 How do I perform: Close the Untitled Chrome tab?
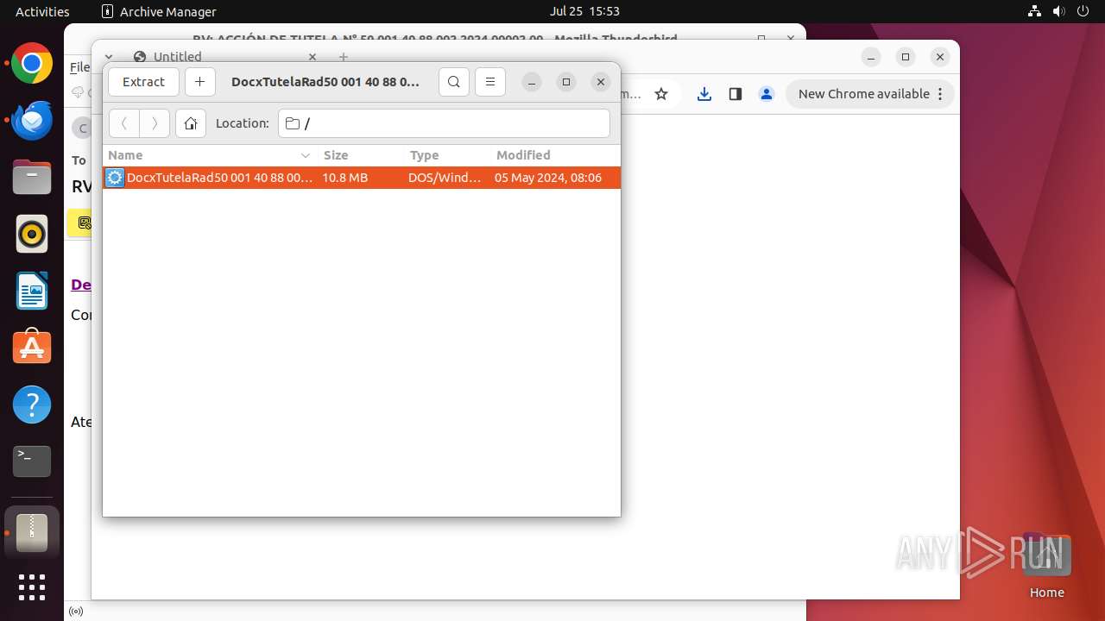click(x=313, y=57)
